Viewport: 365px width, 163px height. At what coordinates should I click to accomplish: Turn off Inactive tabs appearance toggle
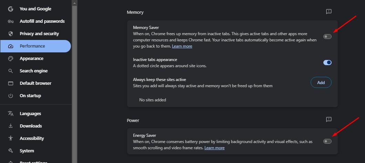pos(327,62)
